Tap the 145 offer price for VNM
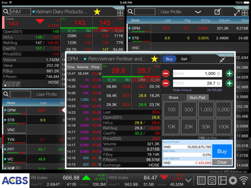This screenshot has height=188, width=251. (x=105, y=23)
